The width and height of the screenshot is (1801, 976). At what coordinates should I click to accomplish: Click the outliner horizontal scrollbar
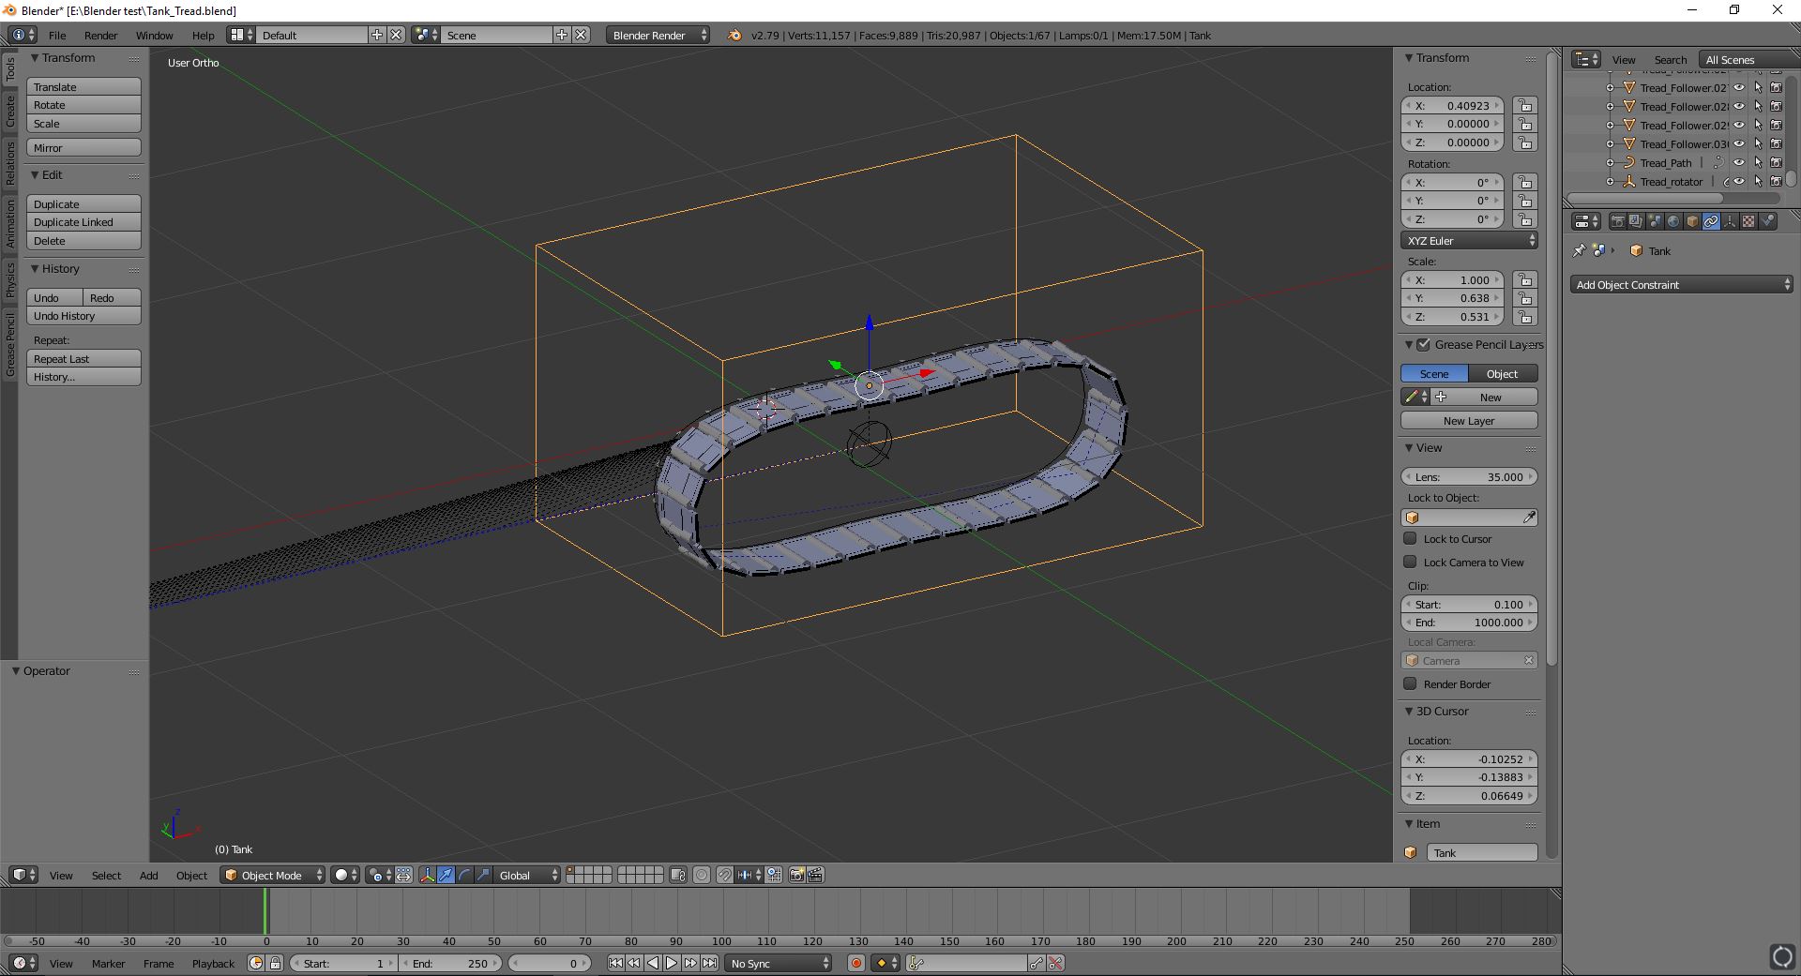pyautogui.click(x=1646, y=198)
